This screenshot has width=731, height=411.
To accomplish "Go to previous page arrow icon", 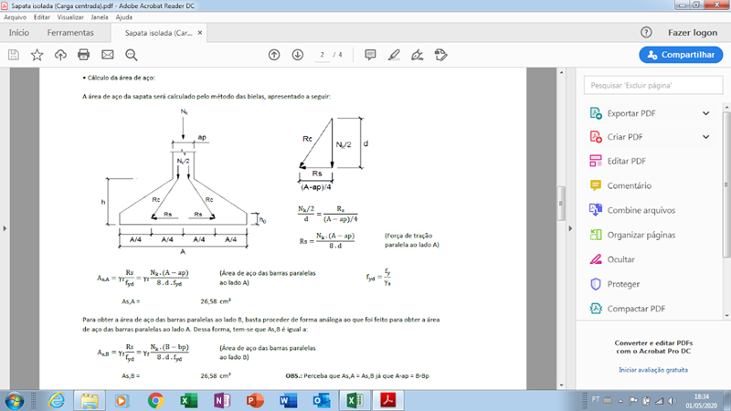I will coord(274,55).
